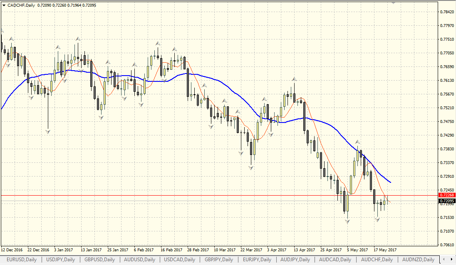Activate the AUDCAD,Daily tab
The width and height of the screenshot is (456, 265).
(x=335, y=260)
